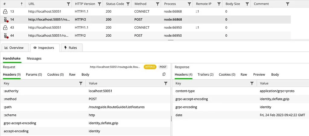Open the Rules tab
This screenshot has width=309, height=136.
71,48
